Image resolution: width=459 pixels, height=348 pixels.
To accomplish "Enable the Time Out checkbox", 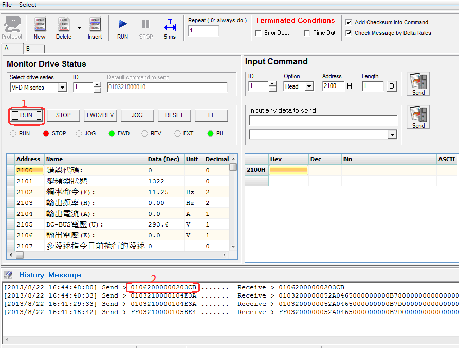I will 307,33.
